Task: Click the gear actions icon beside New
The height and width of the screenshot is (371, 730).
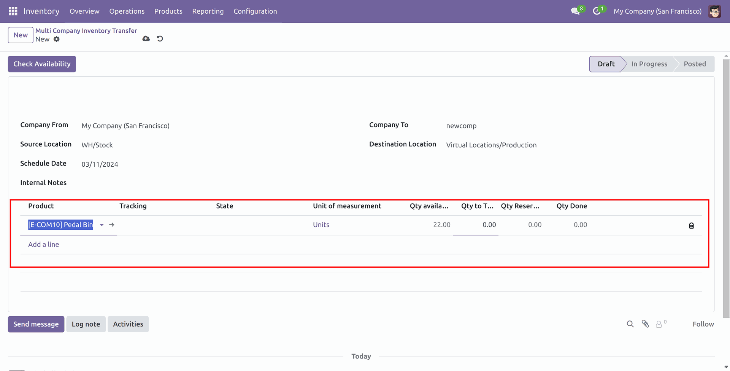Action: coord(57,39)
